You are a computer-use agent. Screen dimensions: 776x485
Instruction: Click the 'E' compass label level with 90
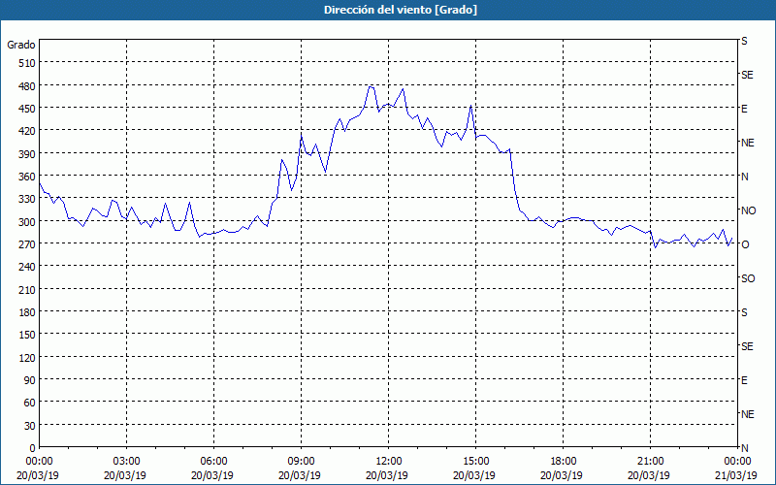click(744, 380)
